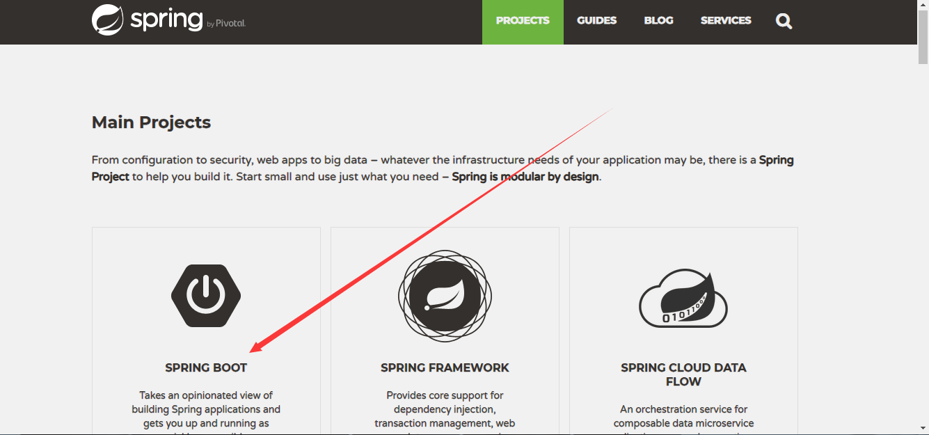This screenshot has width=929, height=435.
Task: Click the 'spring by Pivotal' wordmark
Action: (188, 20)
